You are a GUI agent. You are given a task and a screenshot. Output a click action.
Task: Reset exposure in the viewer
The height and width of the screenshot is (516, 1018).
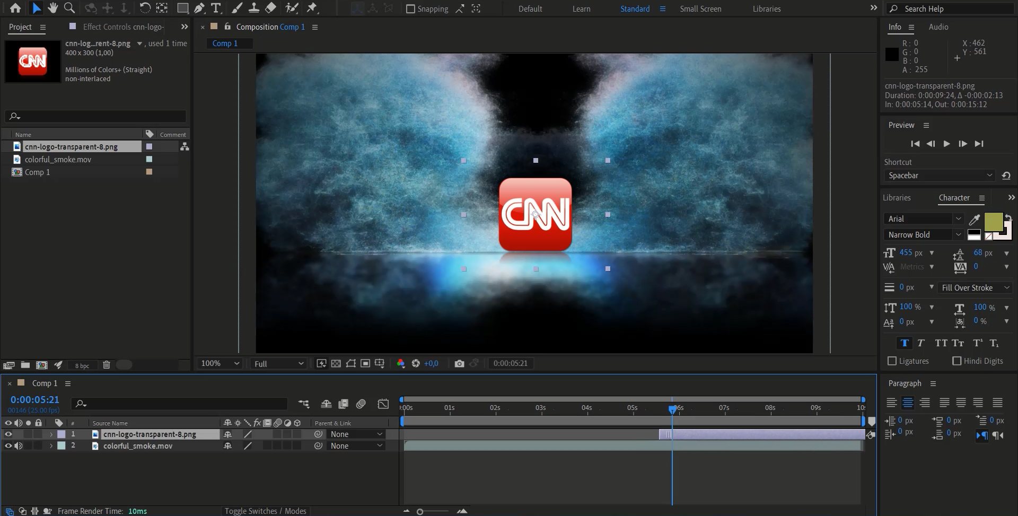pyautogui.click(x=416, y=363)
